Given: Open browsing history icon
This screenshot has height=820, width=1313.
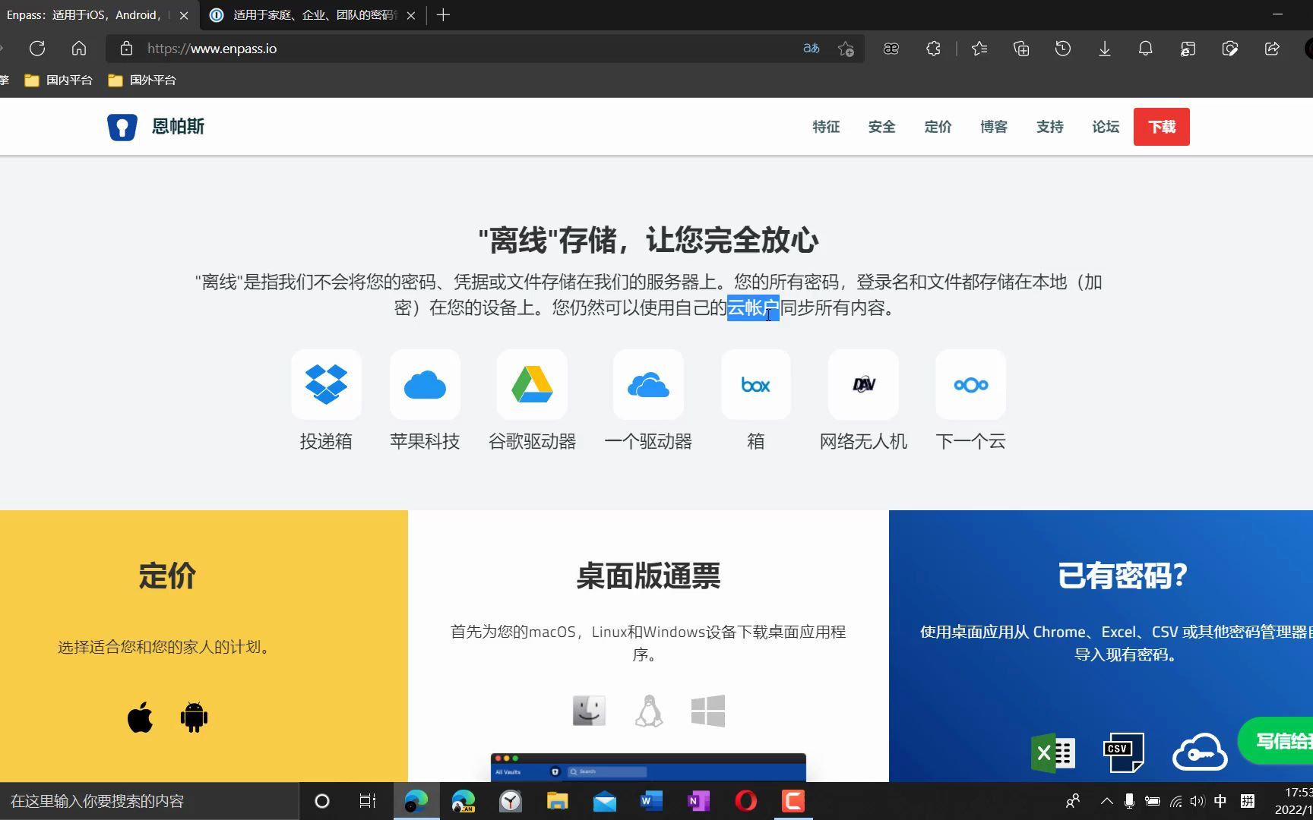Looking at the screenshot, I should 1063,49.
